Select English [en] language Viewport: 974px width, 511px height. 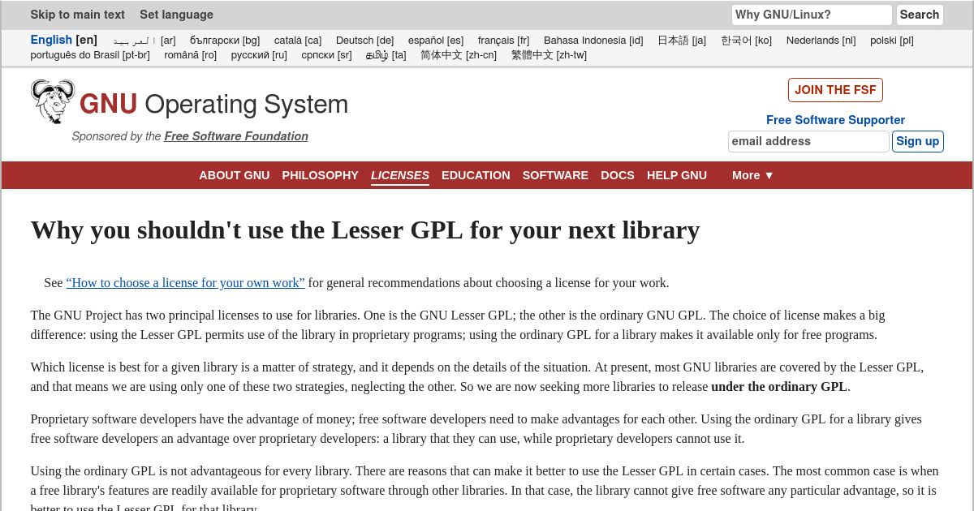[63, 40]
